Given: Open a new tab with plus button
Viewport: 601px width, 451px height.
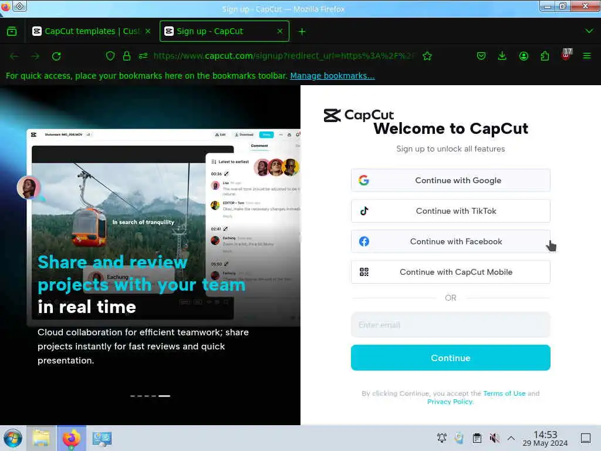Looking at the screenshot, I should [302, 32].
